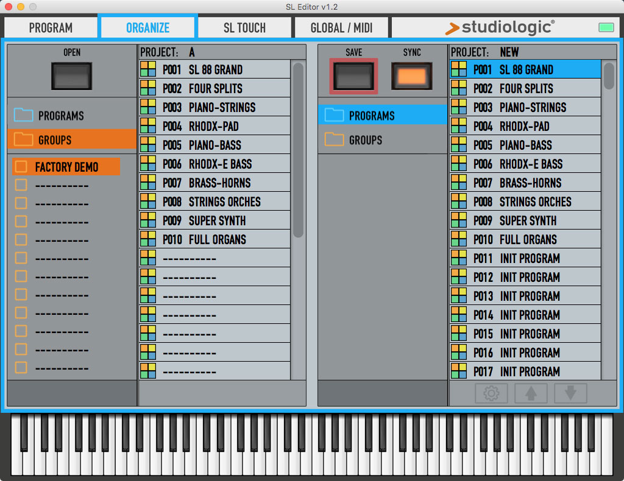Select "P006 RHODX-E BASS" in Project NEW
The height and width of the screenshot is (481, 624).
[x=525, y=163]
